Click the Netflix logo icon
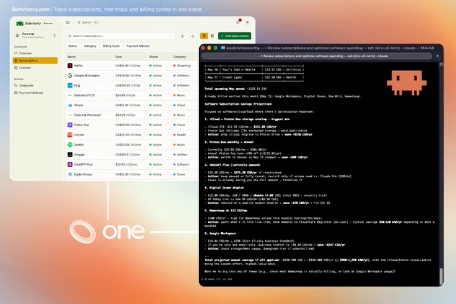This screenshot has width=456, height=304. [70, 66]
